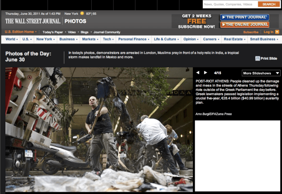Go to the previous slide arrow

click(x=199, y=73)
